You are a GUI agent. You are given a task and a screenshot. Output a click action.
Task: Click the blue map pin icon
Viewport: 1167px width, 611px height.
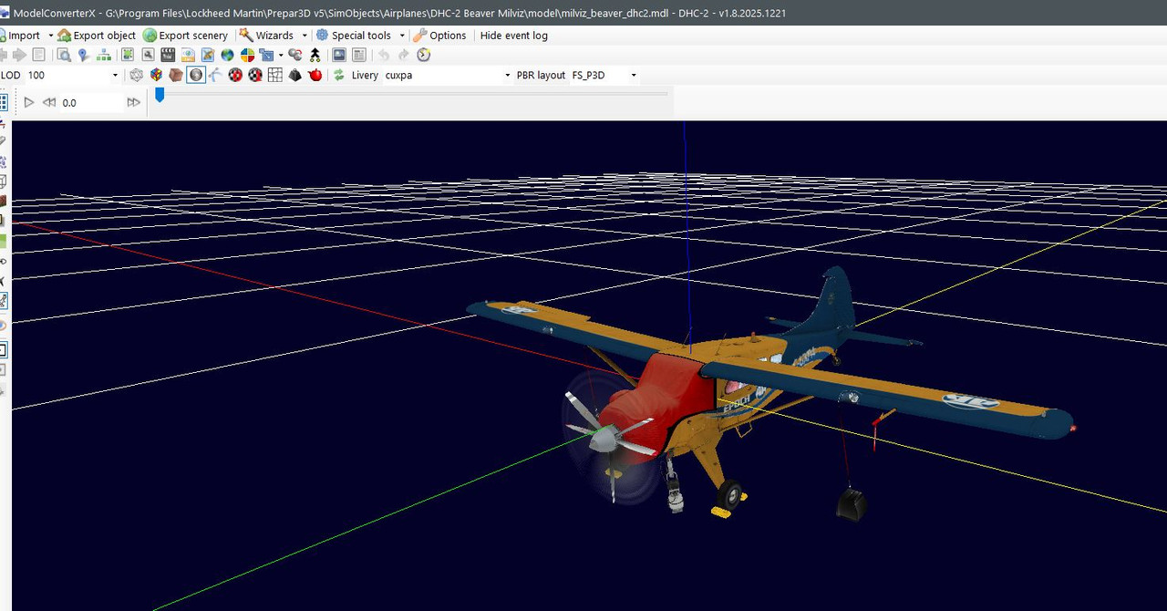tap(84, 56)
